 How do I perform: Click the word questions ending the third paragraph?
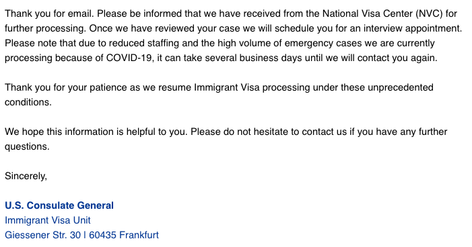[x=27, y=146]
